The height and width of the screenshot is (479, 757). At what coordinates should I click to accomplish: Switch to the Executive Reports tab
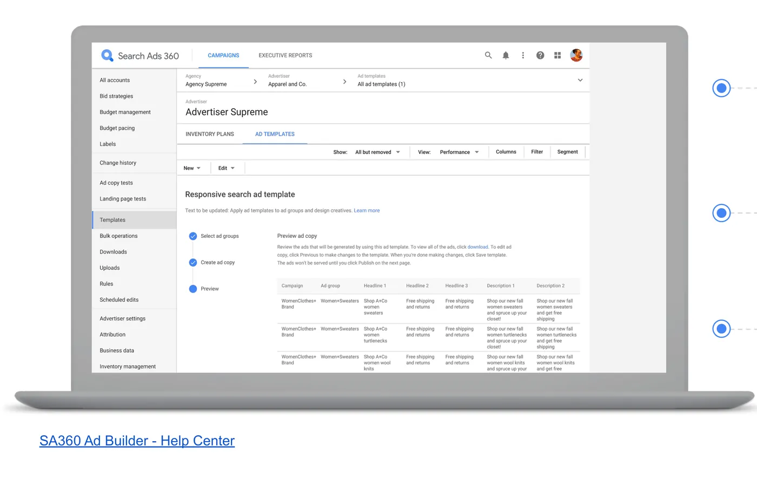[285, 55]
